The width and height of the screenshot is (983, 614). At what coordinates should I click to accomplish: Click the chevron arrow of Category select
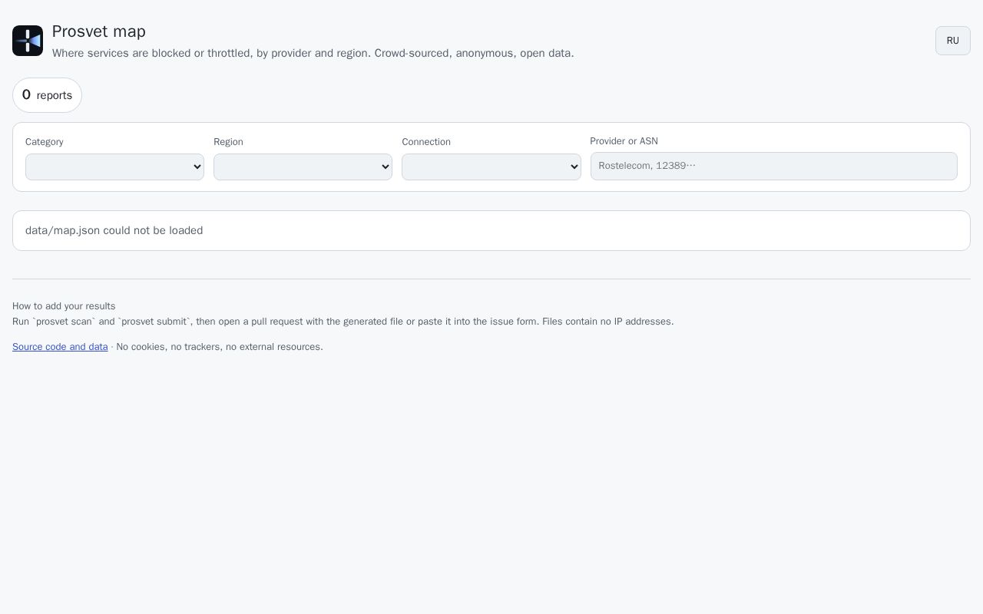pyautogui.click(x=197, y=167)
